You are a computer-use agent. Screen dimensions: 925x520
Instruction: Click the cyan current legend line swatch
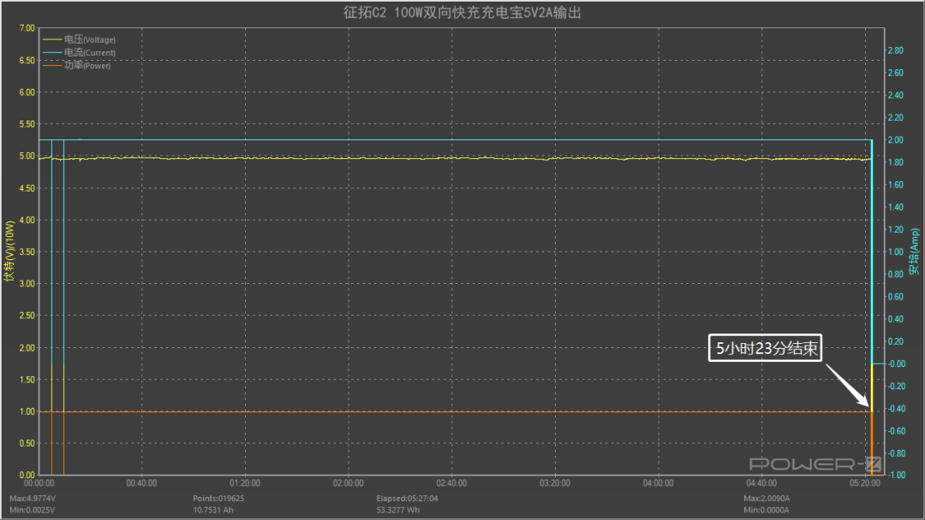coord(52,52)
